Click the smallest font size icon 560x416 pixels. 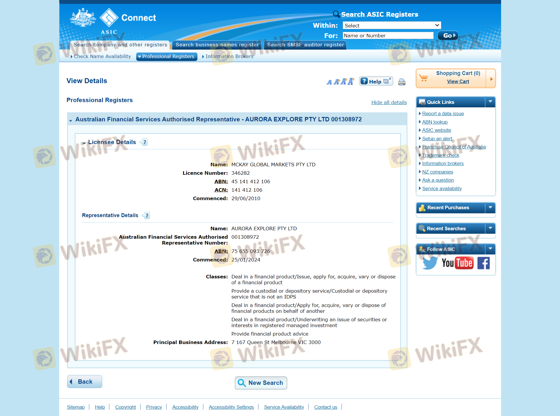coord(329,82)
